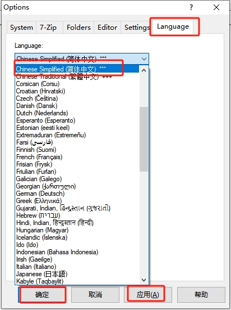
Task: Select Ido (Ido) language
Action: click(77, 245)
